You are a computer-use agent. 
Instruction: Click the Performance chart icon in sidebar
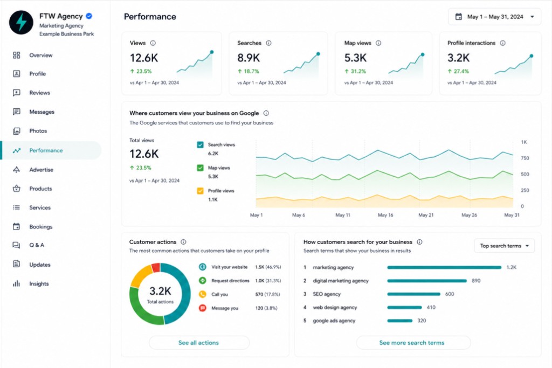17,150
